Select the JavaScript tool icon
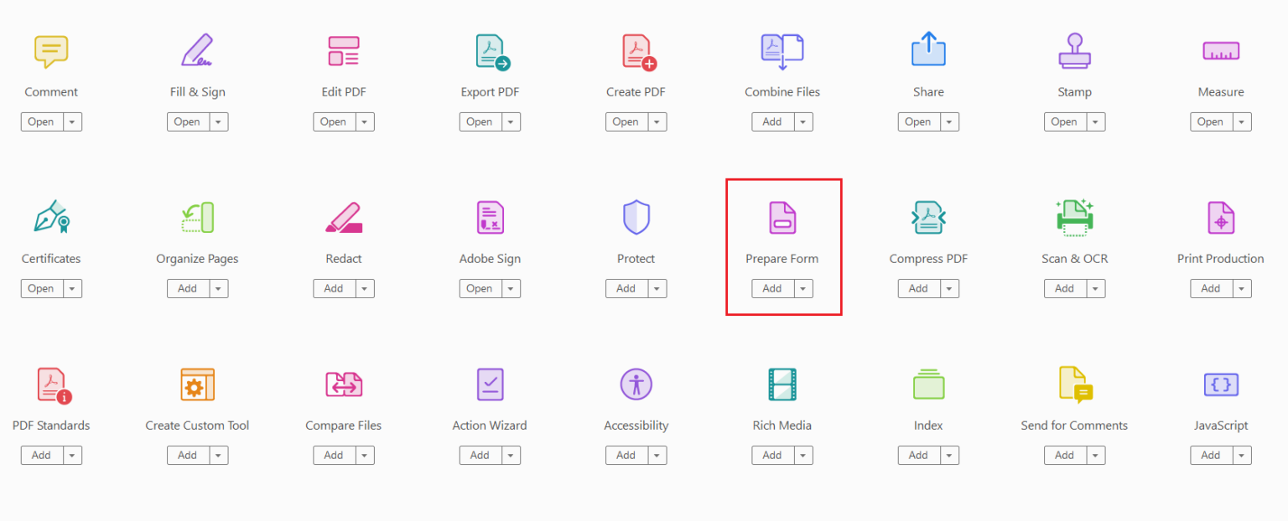This screenshot has height=521, width=1288. click(x=1220, y=384)
